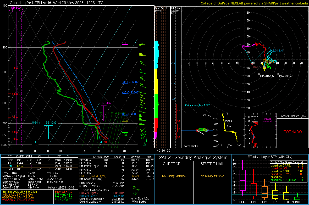Image resolution: width=309 pixels, height=205 pixels.
Task: Click the 'SHIP = 1.0' value
Action: [61, 201]
